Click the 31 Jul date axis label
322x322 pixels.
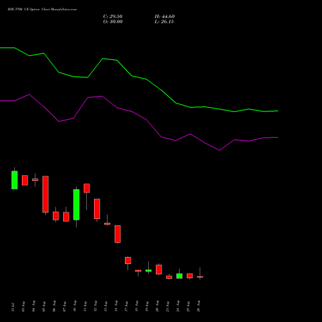click(x=13, y=307)
